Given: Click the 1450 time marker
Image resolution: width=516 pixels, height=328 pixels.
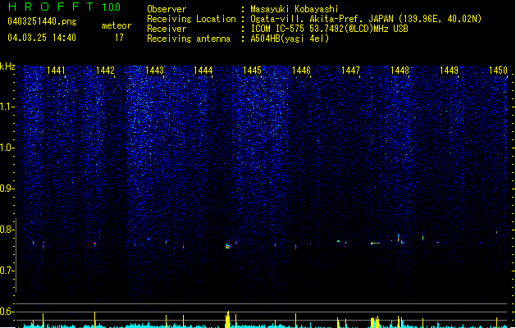Looking at the screenshot, I should tap(498, 71).
